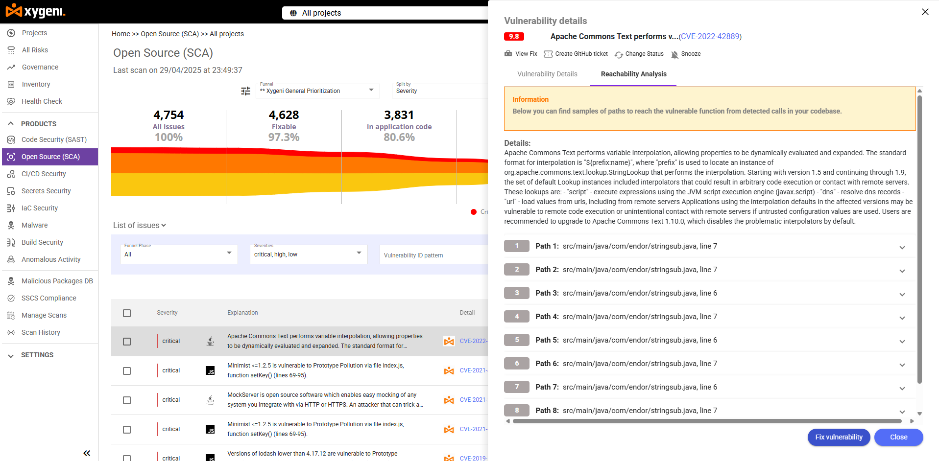Select the Reachability Analysis tab
Image resolution: width=939 pixels, height=461 pixels.
click(633, 74)
